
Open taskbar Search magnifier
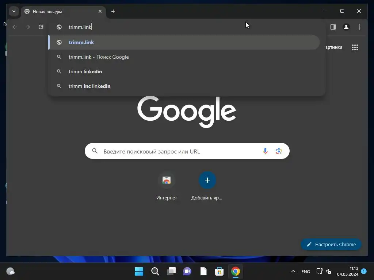pyautogui.click(x=155, y=271)
